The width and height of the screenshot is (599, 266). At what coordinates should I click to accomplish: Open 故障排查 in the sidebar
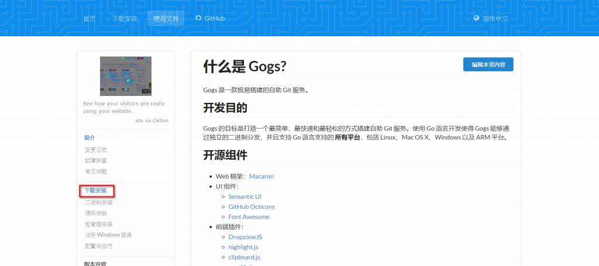(96, 161)
